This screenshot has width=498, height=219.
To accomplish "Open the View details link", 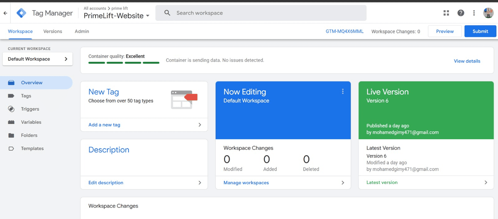I will (467, 61).
